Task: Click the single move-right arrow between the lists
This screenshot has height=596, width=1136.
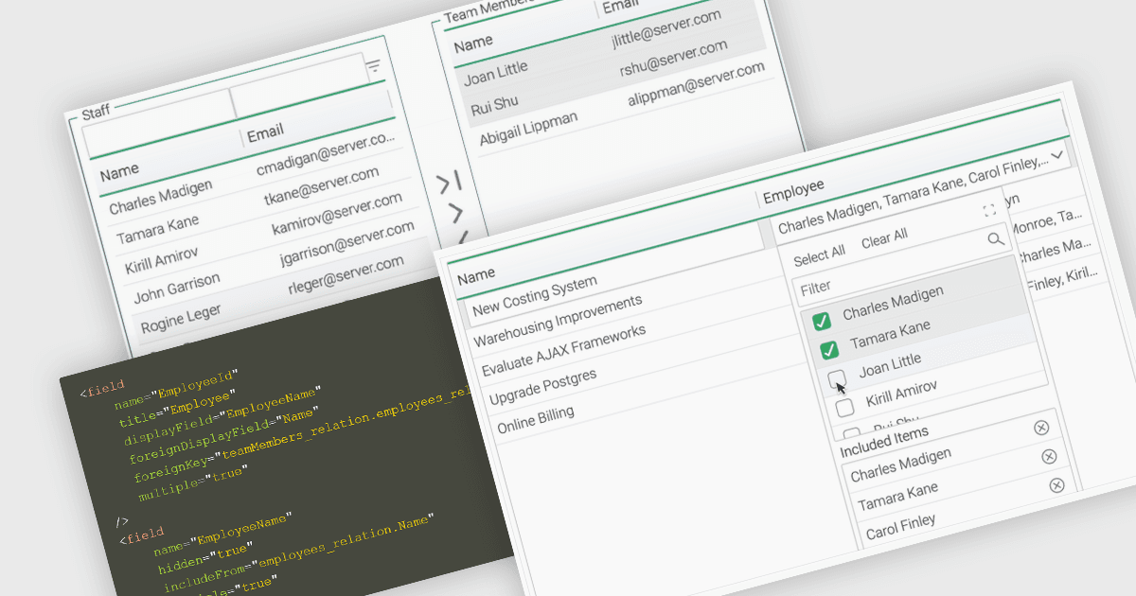Action: click(455, 213)
